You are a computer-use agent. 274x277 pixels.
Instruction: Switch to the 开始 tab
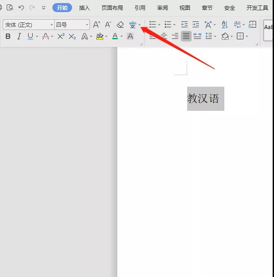point(62,8)
